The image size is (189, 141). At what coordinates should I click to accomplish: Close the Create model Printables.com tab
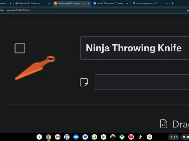[89, 3]
